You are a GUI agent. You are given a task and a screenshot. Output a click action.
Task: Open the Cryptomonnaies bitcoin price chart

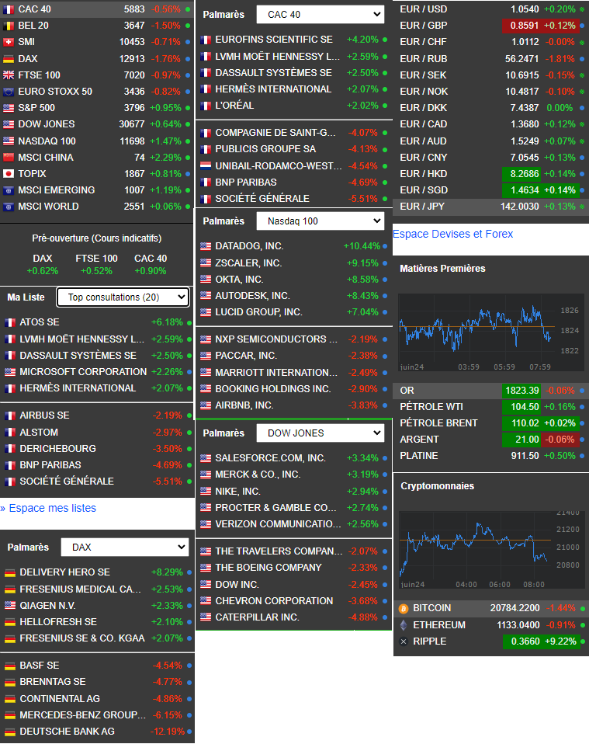point(491,550)
